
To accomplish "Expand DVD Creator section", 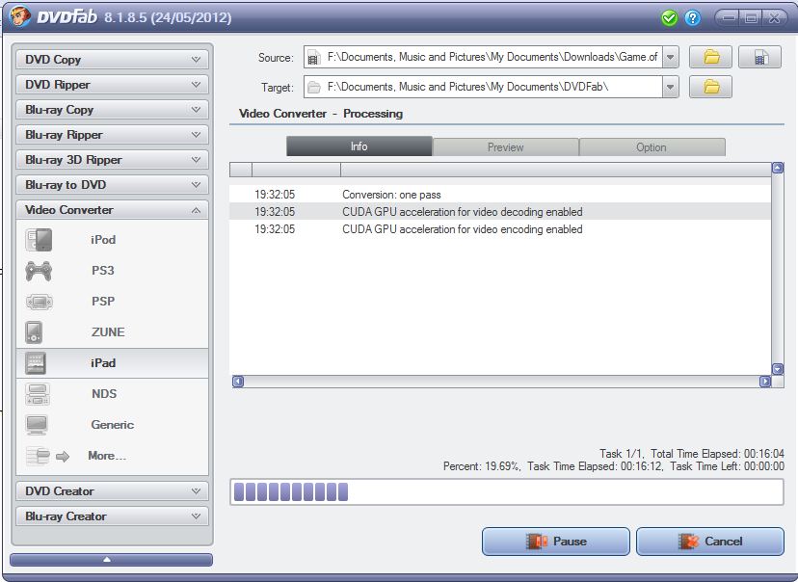I will (x=112, y=490).
